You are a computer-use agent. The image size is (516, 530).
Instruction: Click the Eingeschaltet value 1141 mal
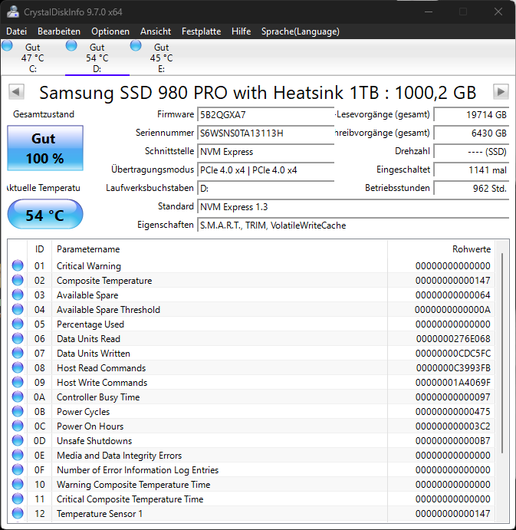click(471, 170)
